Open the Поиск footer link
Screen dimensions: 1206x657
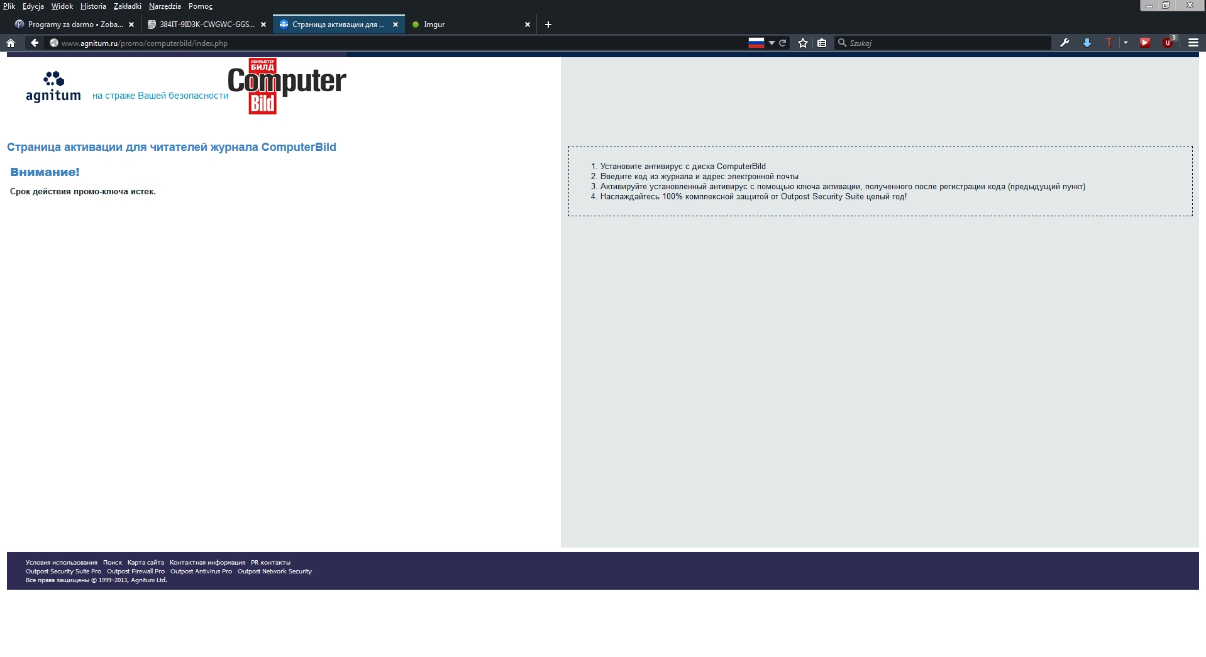(113, 563)
